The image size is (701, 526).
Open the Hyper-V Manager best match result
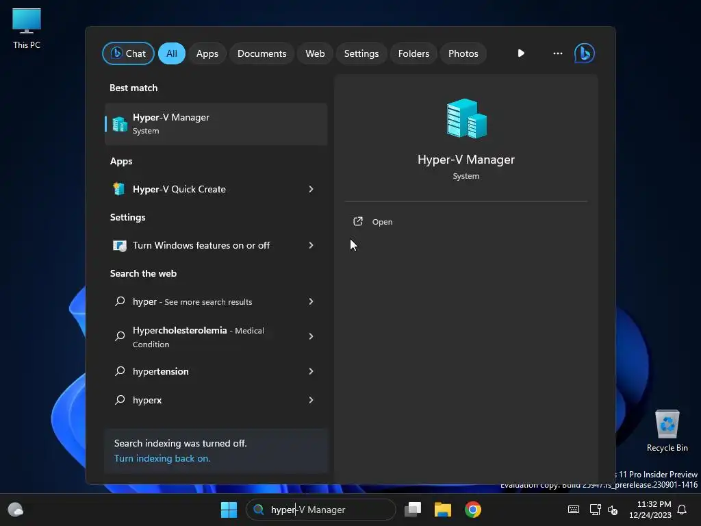216,124
